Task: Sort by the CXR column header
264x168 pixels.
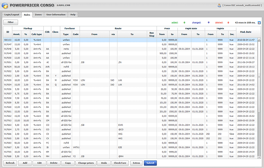Action: pyautogui.click(x=47, y=32)
